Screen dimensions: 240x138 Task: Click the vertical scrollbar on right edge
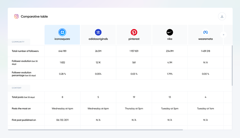click(232, 65)
